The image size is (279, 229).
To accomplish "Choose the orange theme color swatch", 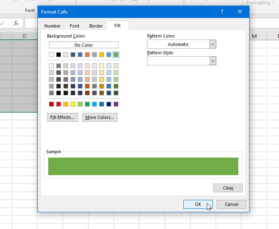I will pyautogui.click(x=87, y=55).
